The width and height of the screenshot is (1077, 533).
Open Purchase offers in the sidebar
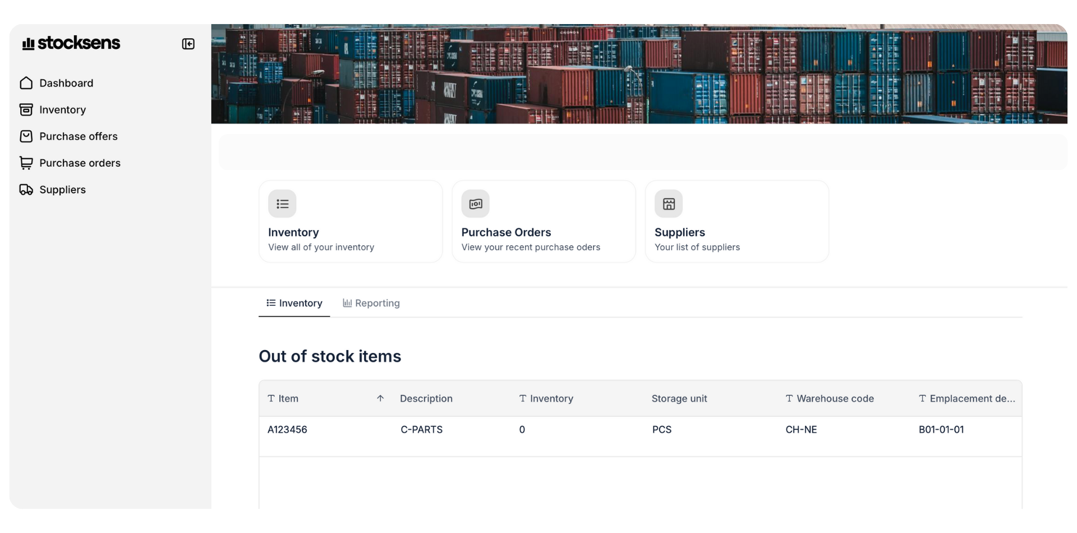tap(79, 136)
